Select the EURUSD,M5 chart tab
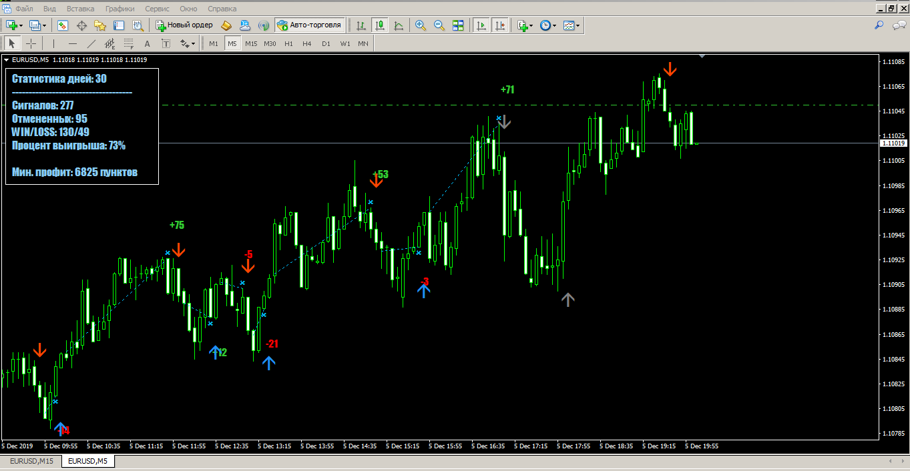Image resolution: width=910 pixels, height=471 pixels. coord(87,461)
